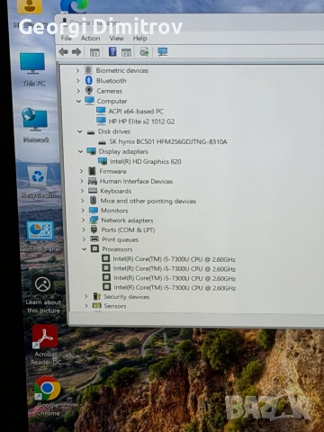Select Intel(R) HD Graphics 620 adapter
Screen dimensions: 324x432
click(146, 162)
